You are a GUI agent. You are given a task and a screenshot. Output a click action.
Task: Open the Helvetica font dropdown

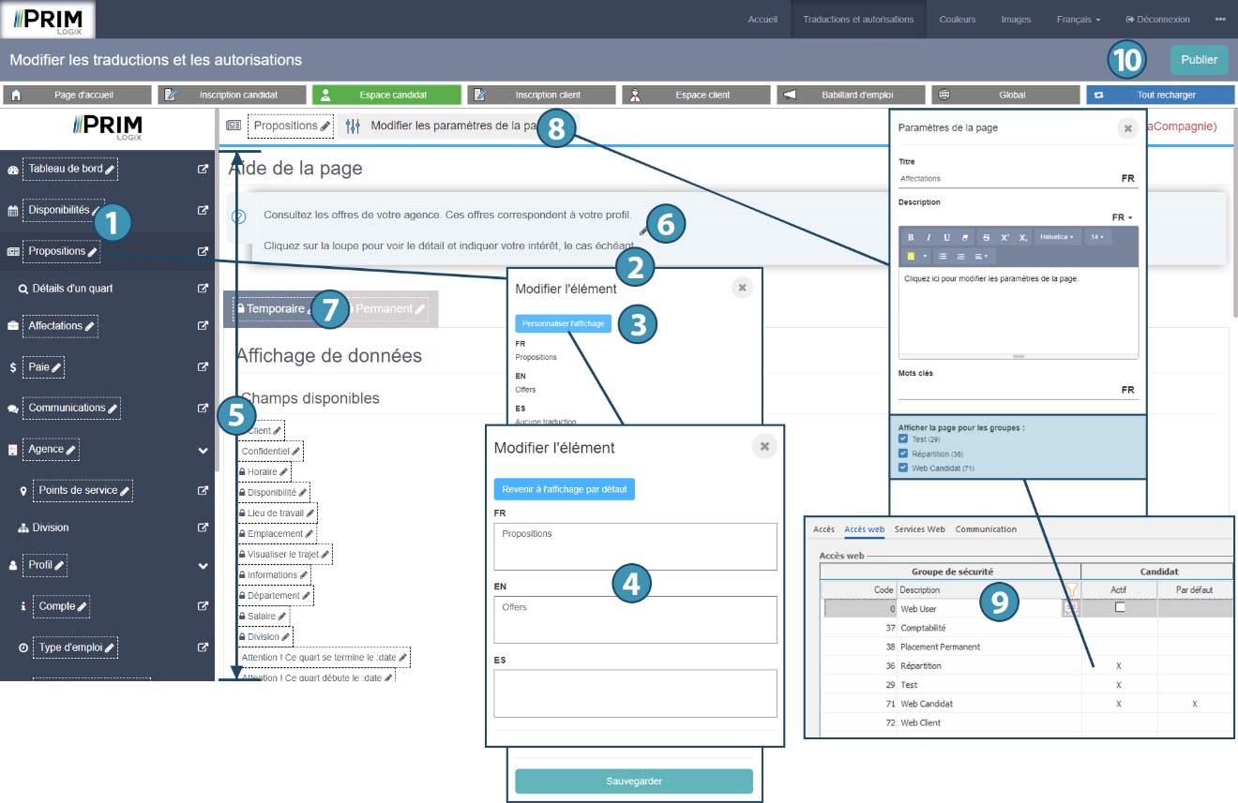[x=1058, y=237]
